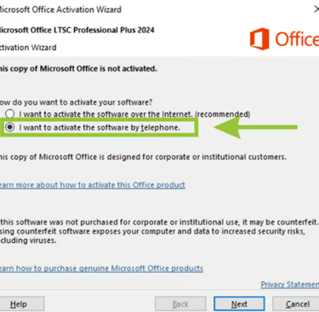Click the 'is not activated' status message
Viewport: 319px width, 312px height.
point(78,69)
